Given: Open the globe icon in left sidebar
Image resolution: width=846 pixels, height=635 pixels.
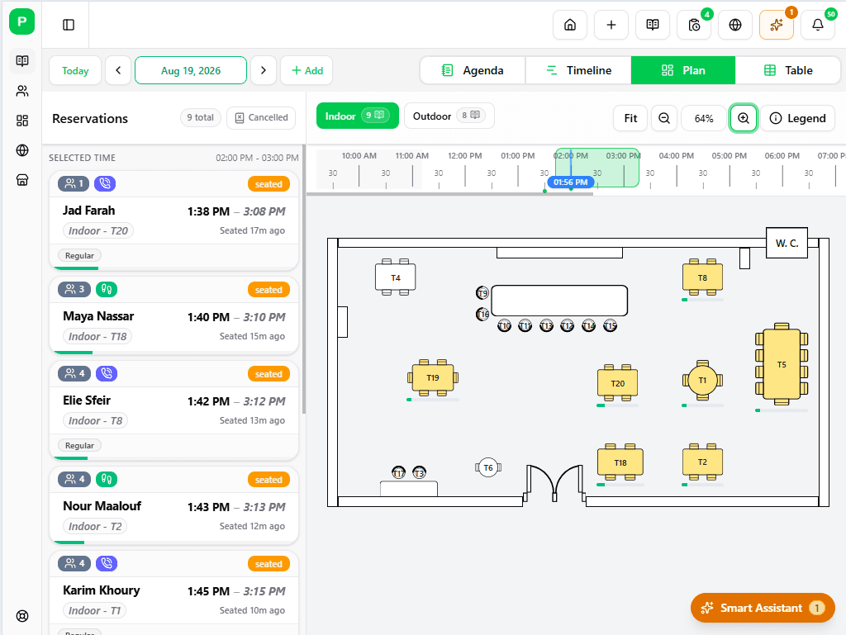Looking at the screenshot, I should pos(22,150).
